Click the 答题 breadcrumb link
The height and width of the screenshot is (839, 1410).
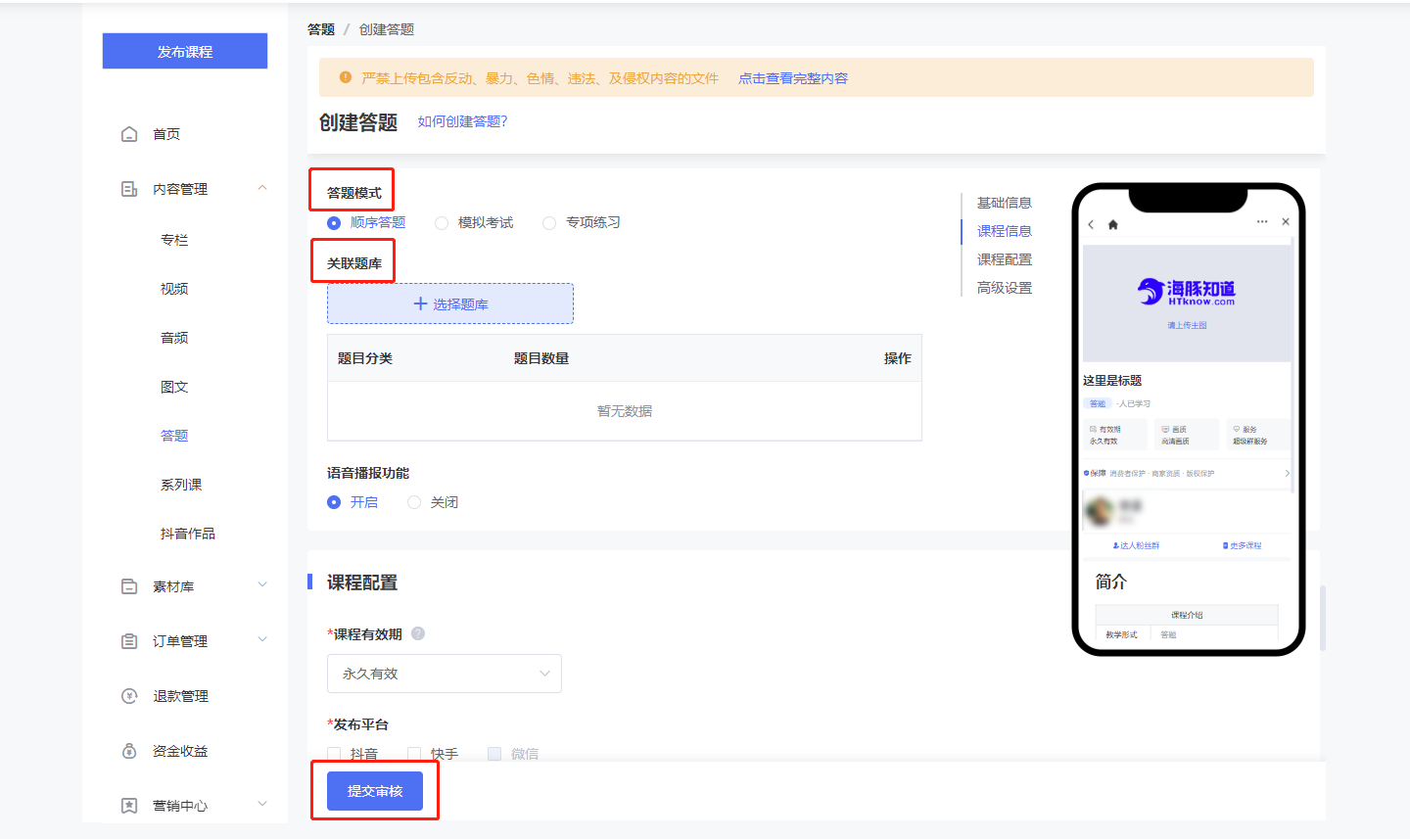(x=321, y=29)
